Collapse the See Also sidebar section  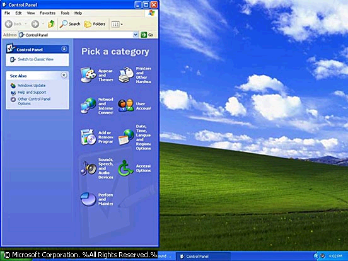click(64, 76)
